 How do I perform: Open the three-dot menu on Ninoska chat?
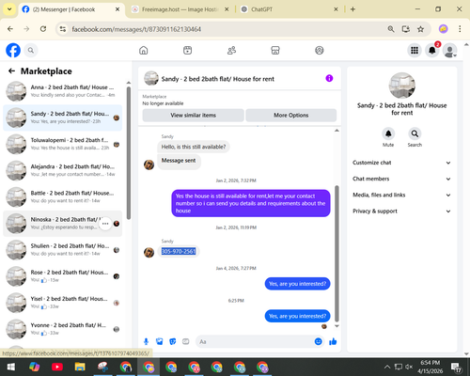[x=105, y=224]
